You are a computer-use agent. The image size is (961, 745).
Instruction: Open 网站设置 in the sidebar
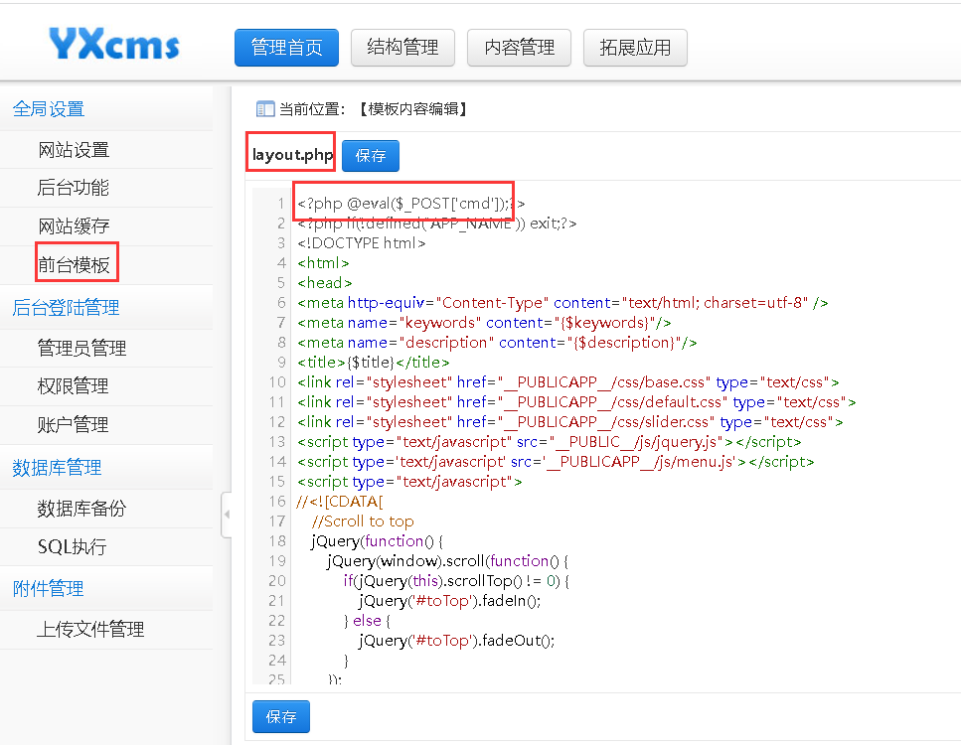pyautogui.click(x=74, y=149)
